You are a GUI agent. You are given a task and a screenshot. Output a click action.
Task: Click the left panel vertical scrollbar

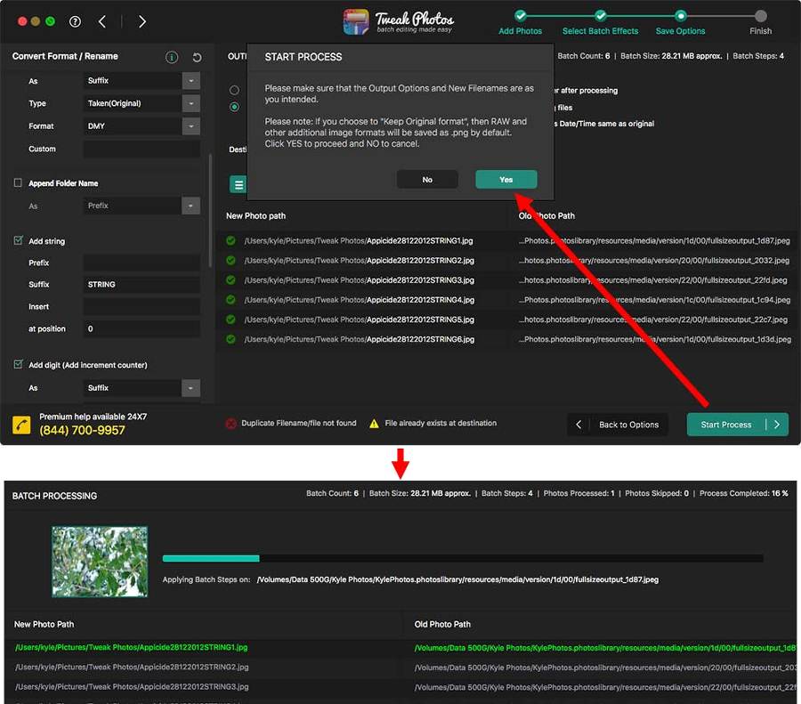coord(210,210)
